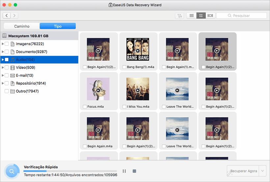270x182 pixels.
Task: Close the window with the red button
Action: (x=4, y=5)
